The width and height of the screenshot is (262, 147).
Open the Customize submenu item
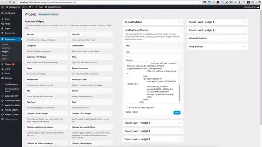[x=6, y=48]
